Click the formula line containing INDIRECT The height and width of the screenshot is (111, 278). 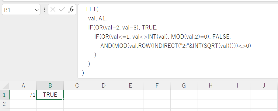click(x=176, y=46)
